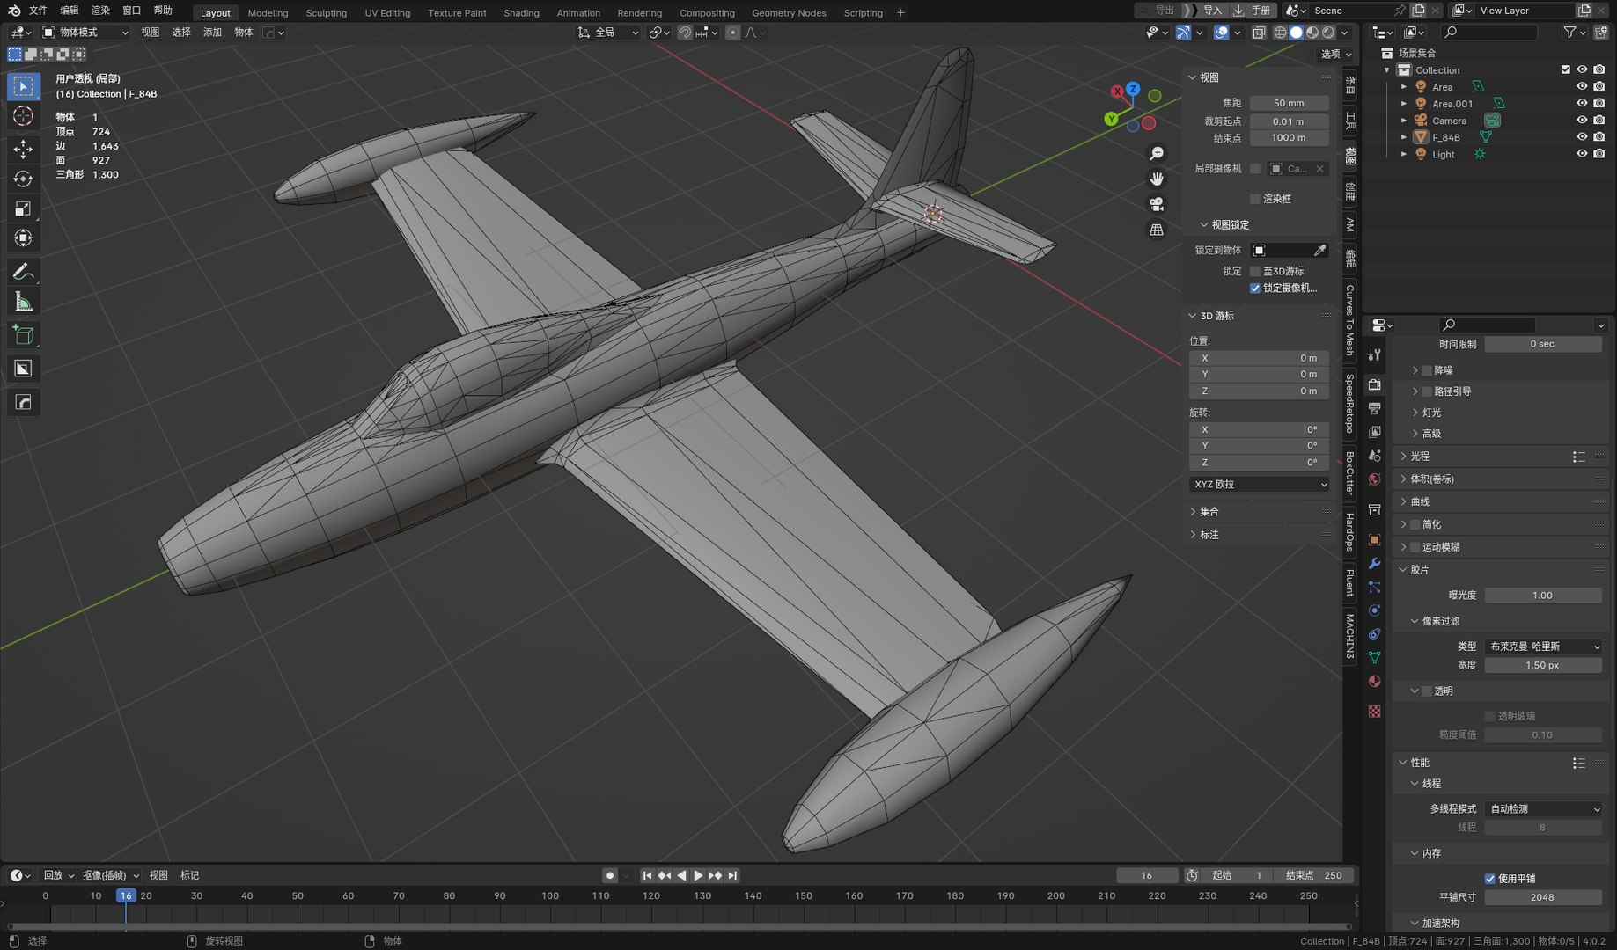Open the 物体模式 mode dropdown
1617x950 pixels.
coord(85,33)
